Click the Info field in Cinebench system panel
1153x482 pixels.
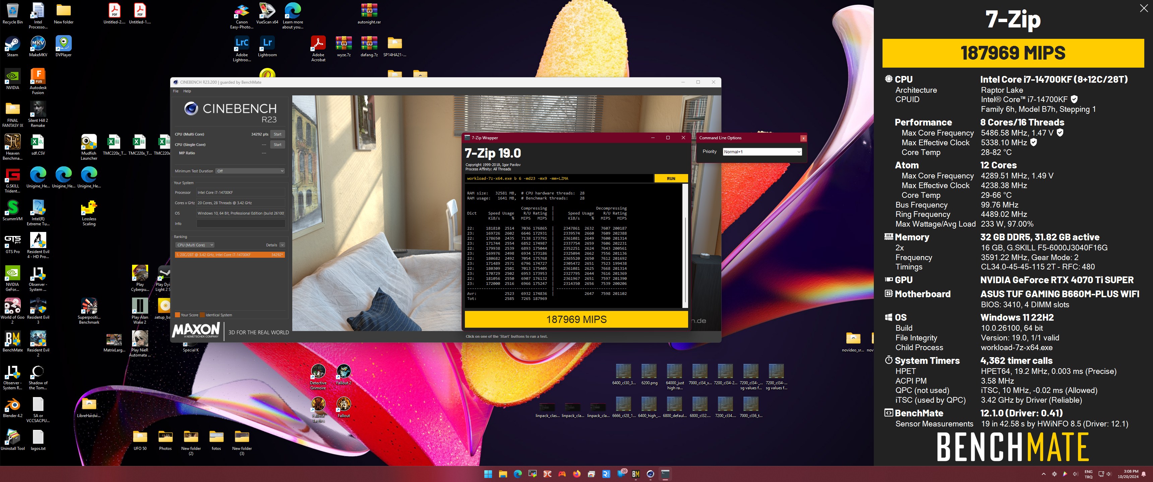pos(240,224)
